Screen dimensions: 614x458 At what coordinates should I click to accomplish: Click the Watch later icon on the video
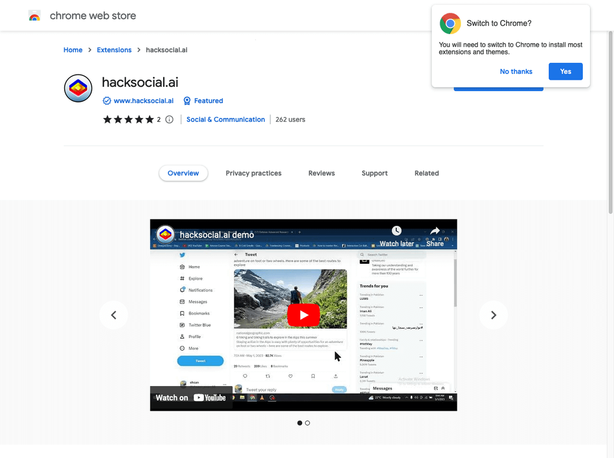pos(396,230)
